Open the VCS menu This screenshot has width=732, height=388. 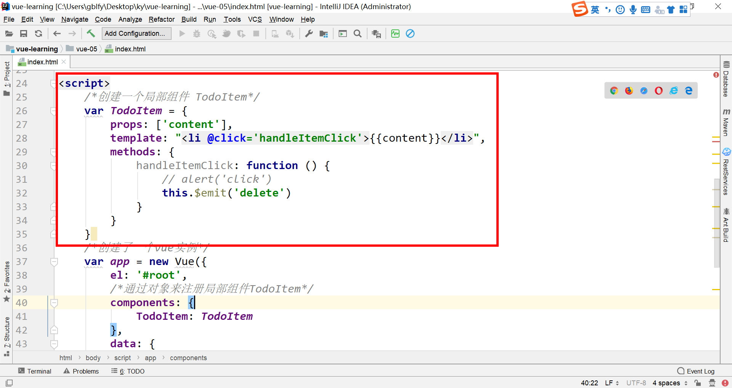tap(255, 19)
